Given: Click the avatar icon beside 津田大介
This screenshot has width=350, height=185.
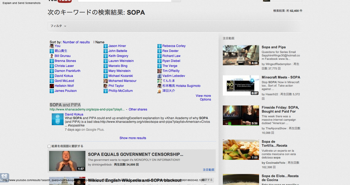Looking at the screenshot, I should coord(159,91).
